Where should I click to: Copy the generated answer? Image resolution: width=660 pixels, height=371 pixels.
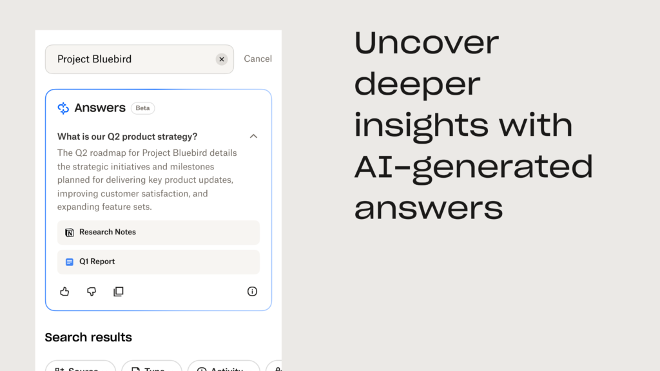(119, 292)
